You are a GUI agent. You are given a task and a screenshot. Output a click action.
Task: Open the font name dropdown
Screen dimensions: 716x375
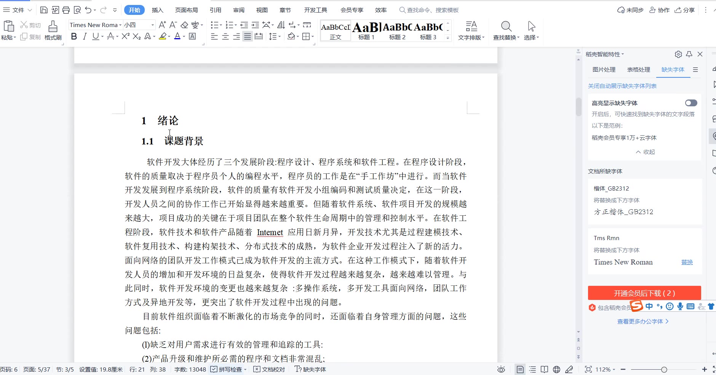pyautogui.click(x=120, y=25)
